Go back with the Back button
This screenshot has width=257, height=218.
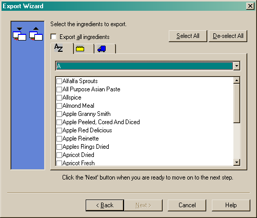coord(105,205)
